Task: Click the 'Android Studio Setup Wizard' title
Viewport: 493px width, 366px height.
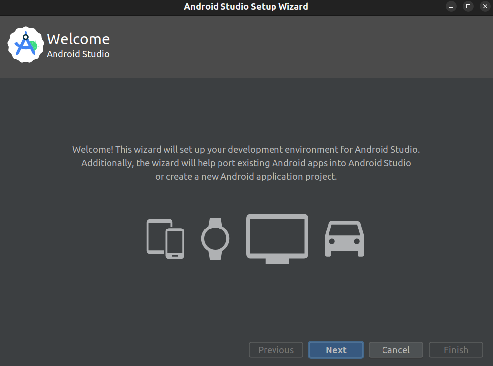Action: coord(246,6)
